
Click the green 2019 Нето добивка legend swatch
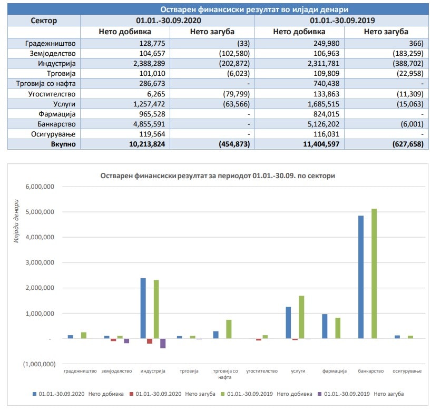tap(223, 393)
